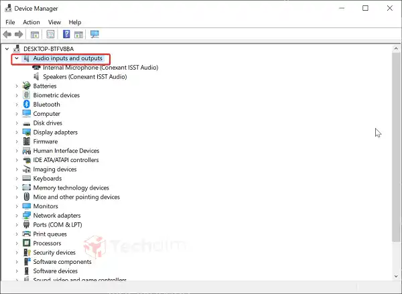Click the Action Pane toolbar icon
The height and width of the screenshot is (294, 402).
pyautogui.click(x=78, y=34)
